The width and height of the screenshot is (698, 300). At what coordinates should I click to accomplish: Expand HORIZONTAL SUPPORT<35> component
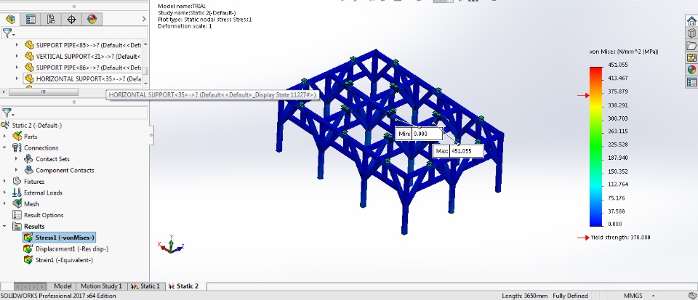point(17,78)
